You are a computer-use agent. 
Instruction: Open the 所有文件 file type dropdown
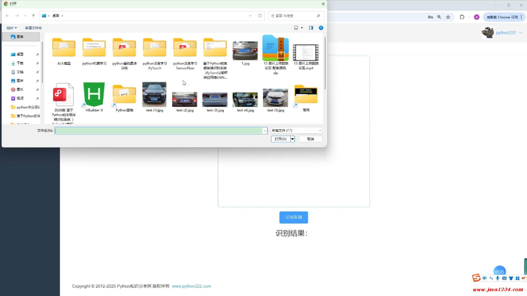click(296, 130)
